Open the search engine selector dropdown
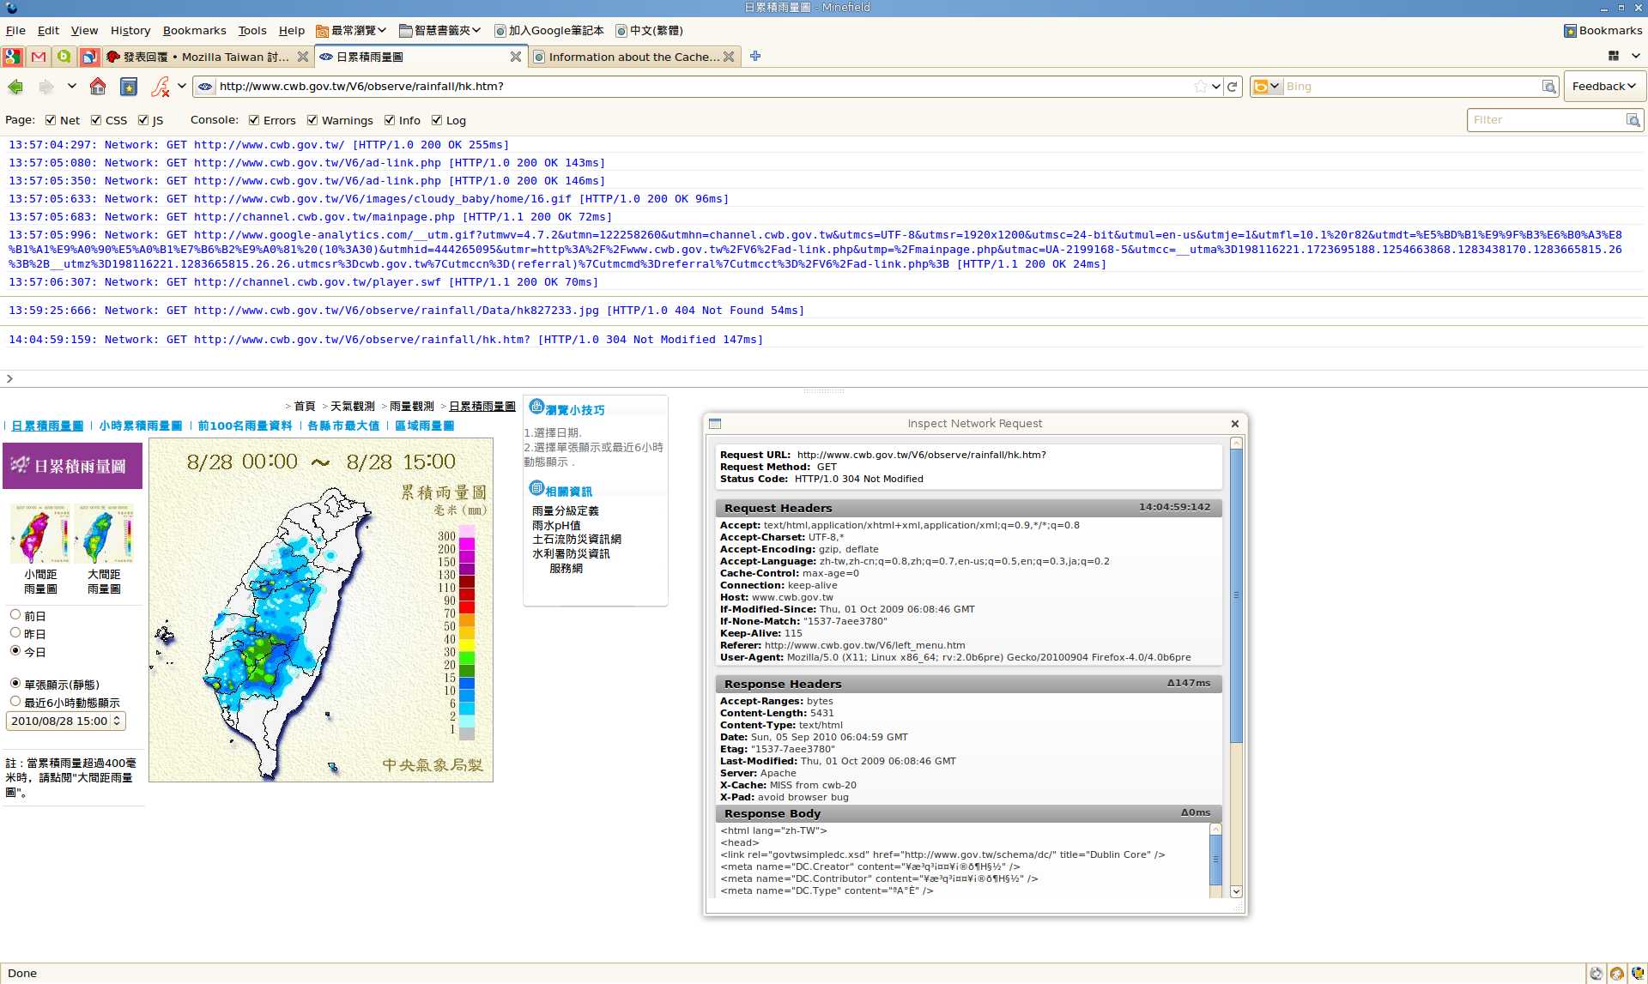This screenshot has height=984, width=1648. pos(1266,87)
